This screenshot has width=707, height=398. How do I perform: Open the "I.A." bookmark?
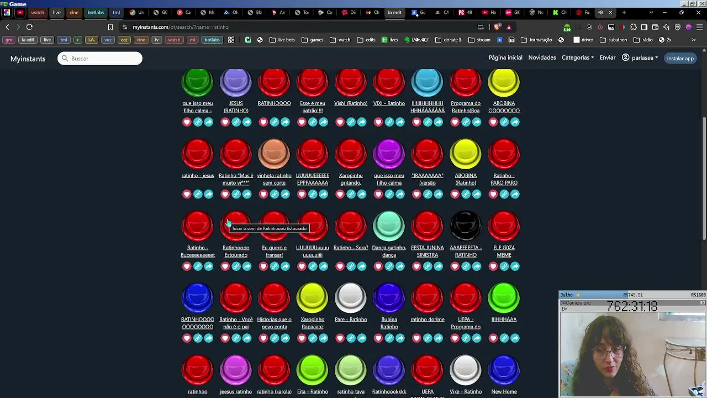pos(92,40)
